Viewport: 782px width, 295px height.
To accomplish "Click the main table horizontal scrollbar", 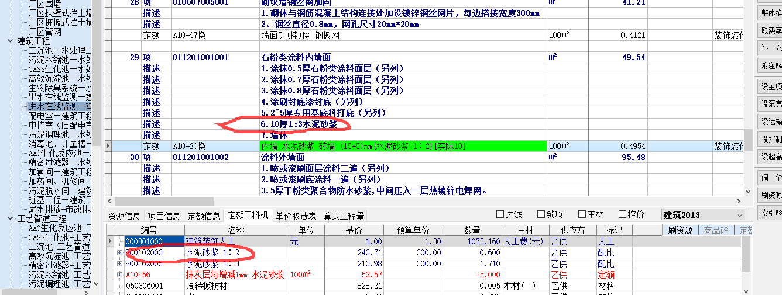I will pyautogui.click(x=421, y=202).
